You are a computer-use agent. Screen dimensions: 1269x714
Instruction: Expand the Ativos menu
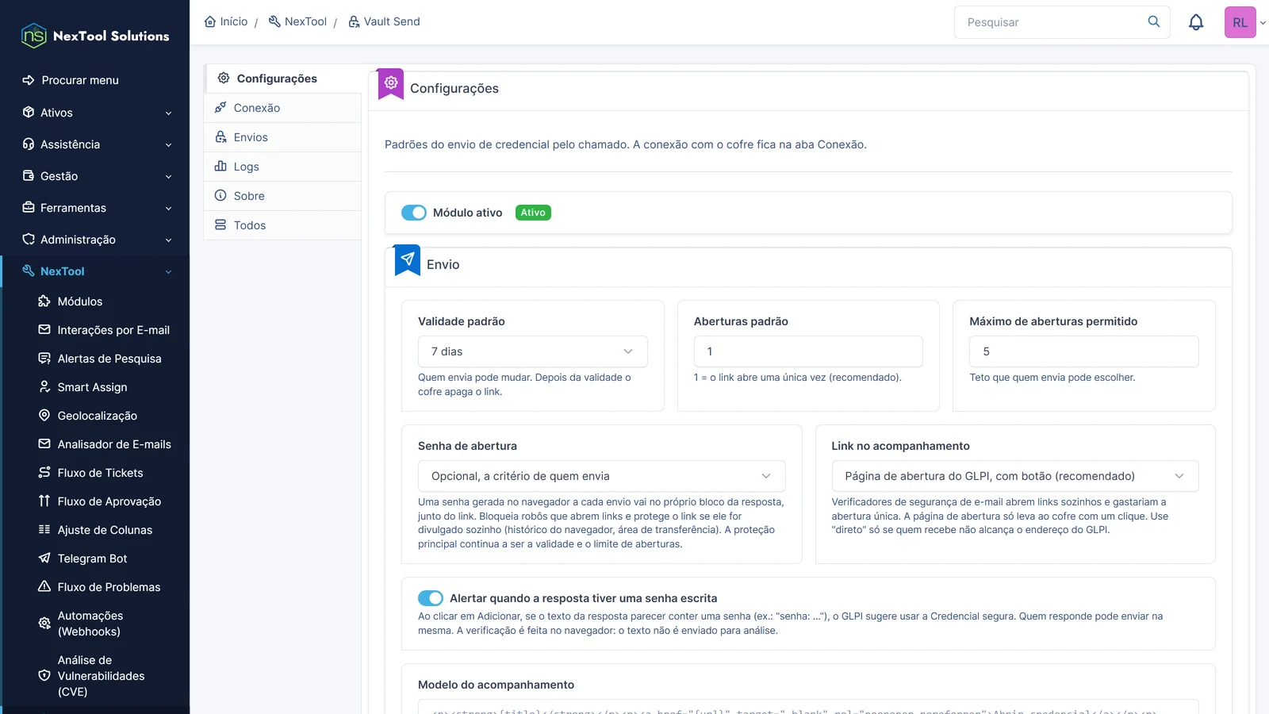pos(95,113)
